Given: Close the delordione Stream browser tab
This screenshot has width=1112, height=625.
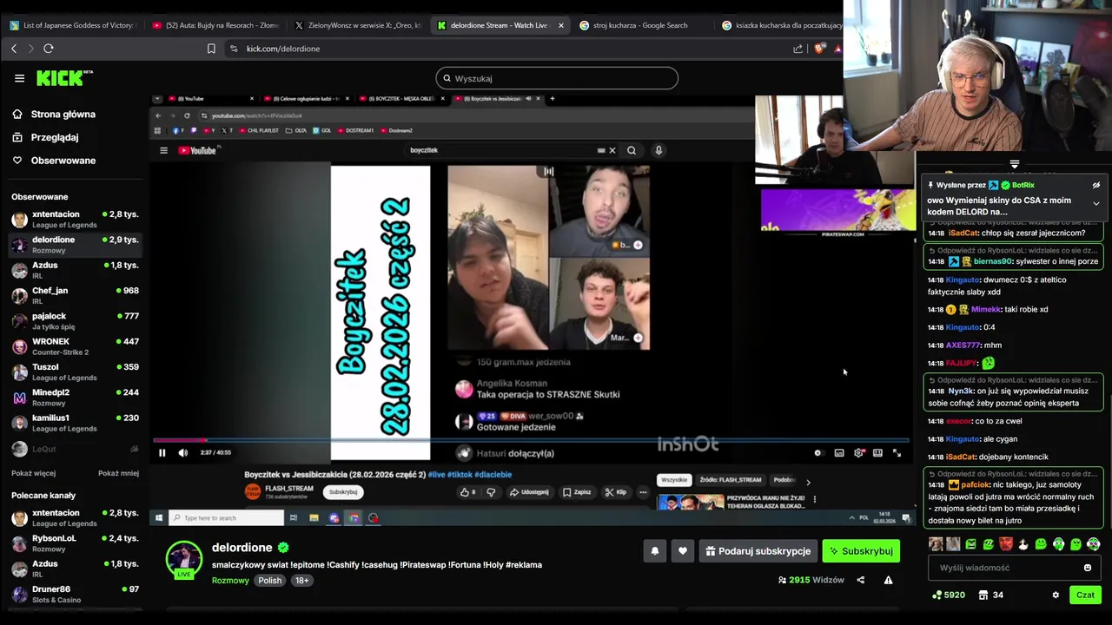Looking at the screenshot, I should point(560,25).
